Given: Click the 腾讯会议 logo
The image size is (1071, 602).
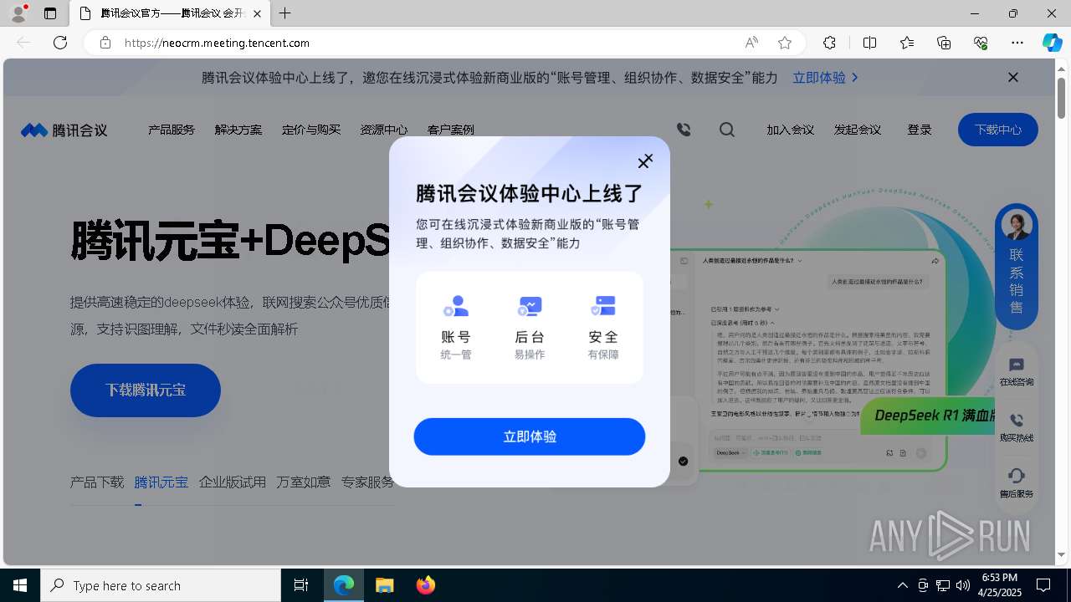Looking at the screenshot, I should click(x=64, y=130).
